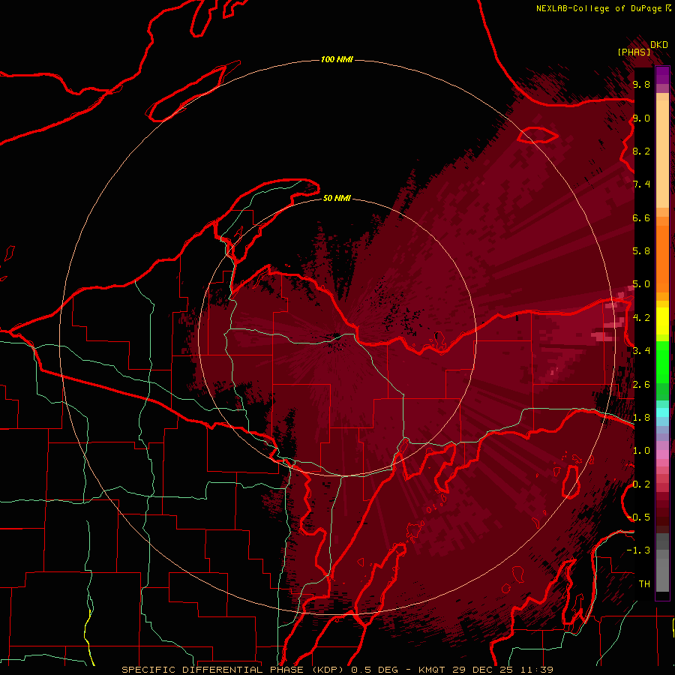This screenshot has width=675, height=675.
Task: Click the 9.8 value on the color scale
Action: 641,84
